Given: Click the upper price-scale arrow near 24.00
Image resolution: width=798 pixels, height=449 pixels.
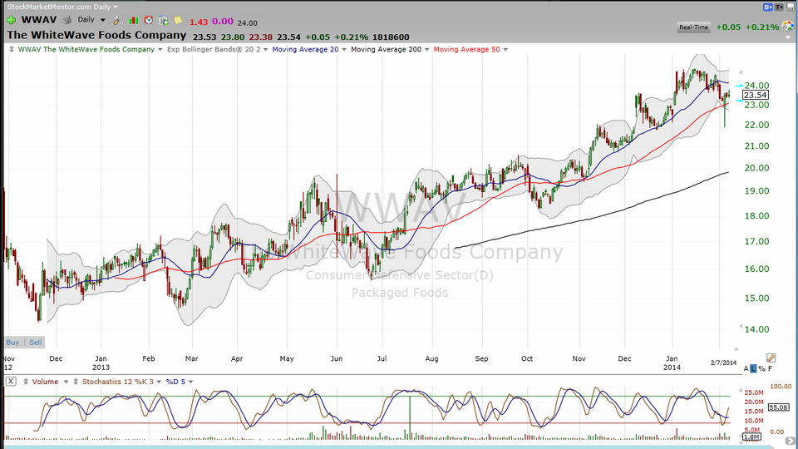Looking at the screenshot, I should [741, 72].
